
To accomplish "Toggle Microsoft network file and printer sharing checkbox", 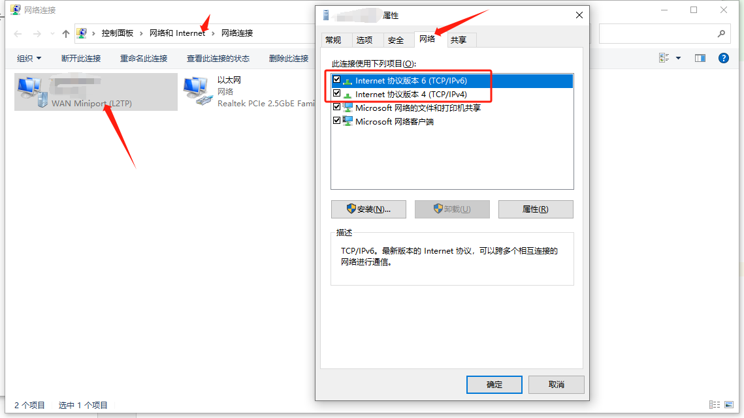I will pyautogui.click(x=337, y=107).
